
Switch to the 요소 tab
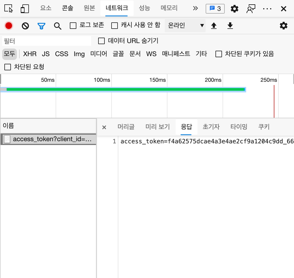(46, 8)
